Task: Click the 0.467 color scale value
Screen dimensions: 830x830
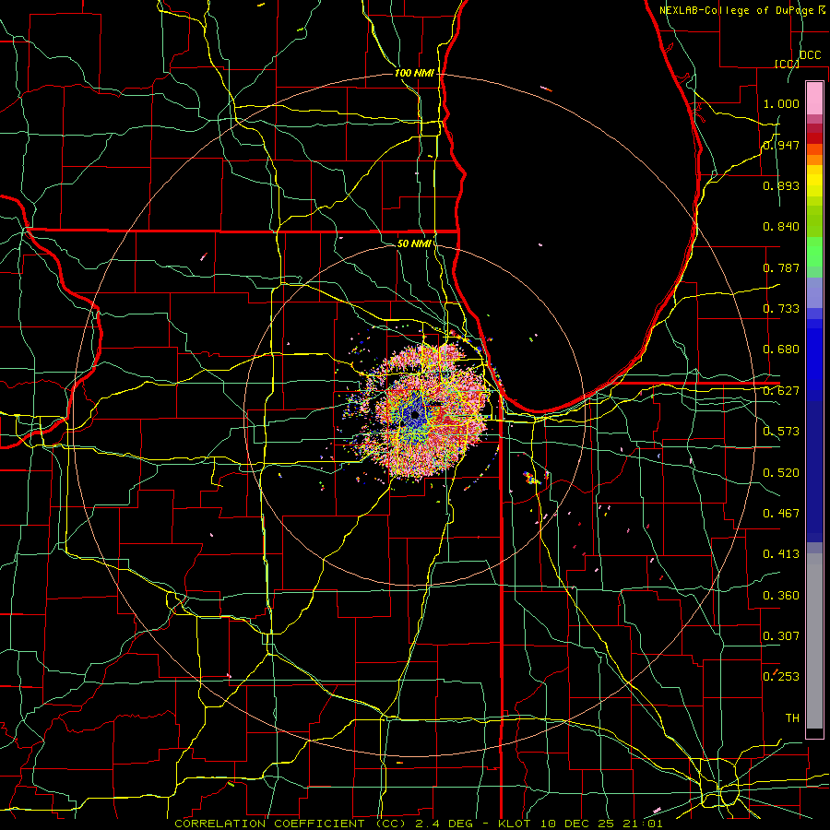Action: pos(781,514)
